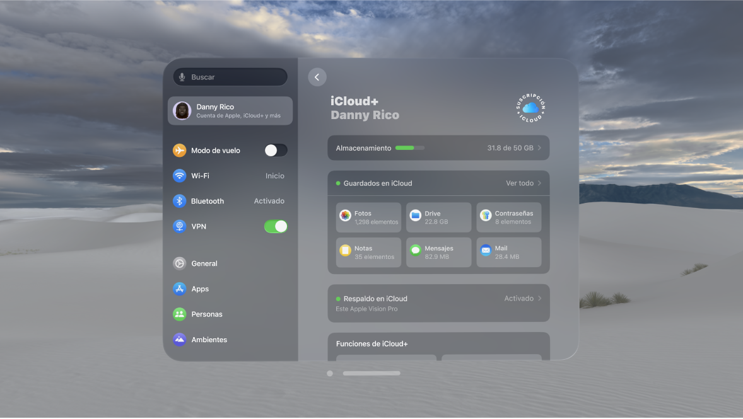Open the Mensajes 82.9 MB tile
The image size is (743, 419).
click(x=438, y=253)
